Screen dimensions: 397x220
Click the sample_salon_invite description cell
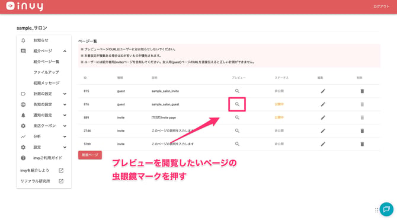coord(165,91)
